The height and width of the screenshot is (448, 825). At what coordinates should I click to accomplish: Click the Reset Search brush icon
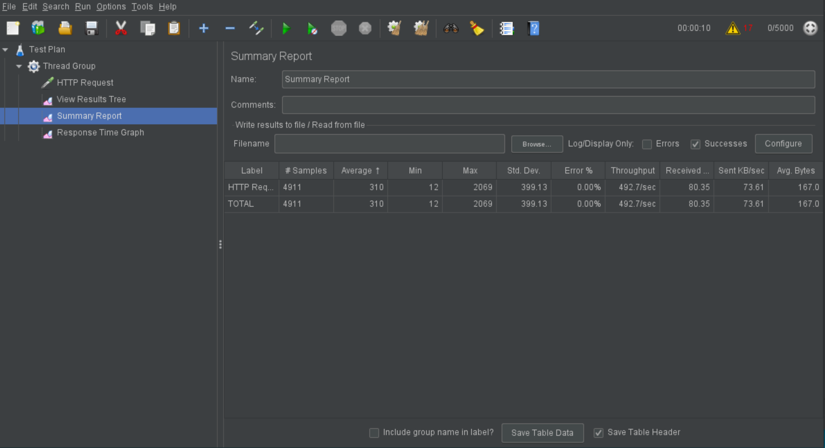[477, 28]
